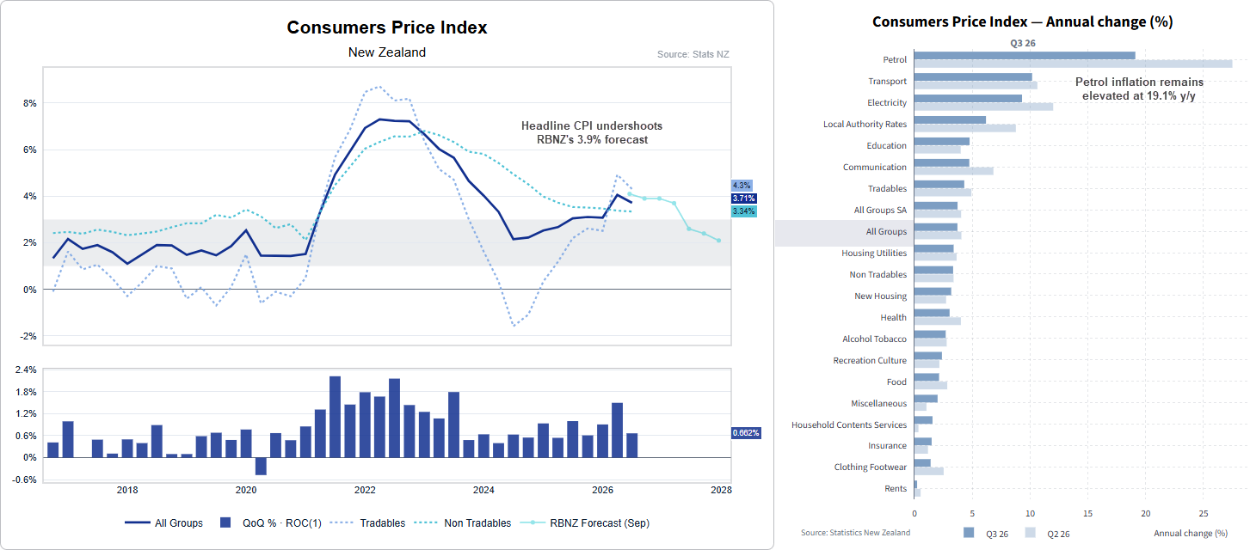This screenshot has width=1250, height=550.
Task: Select the 'Headline CPI undershoots' annotation
Action: [592, 132]
